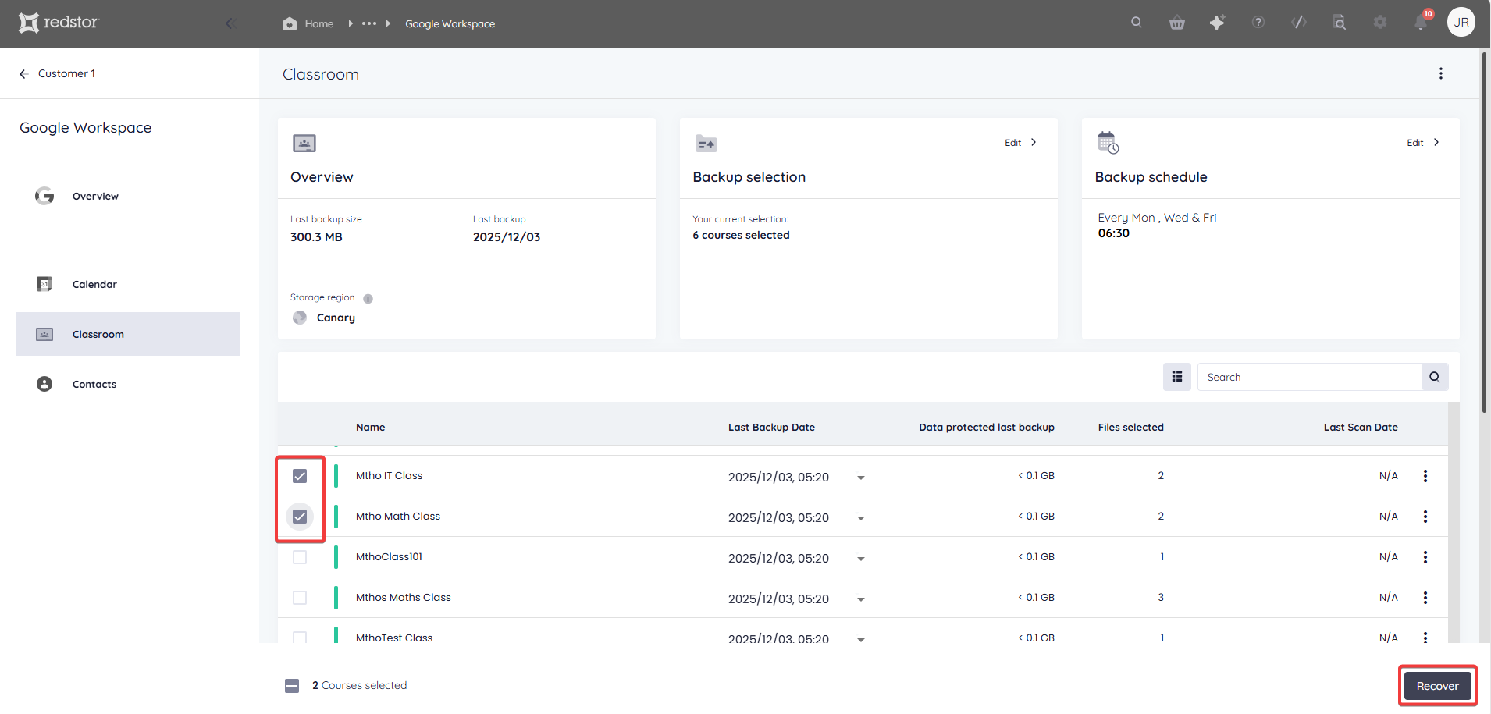Check the Mthos Maths Class checkbox
1491x714 pixels.
tap(300, 598)
